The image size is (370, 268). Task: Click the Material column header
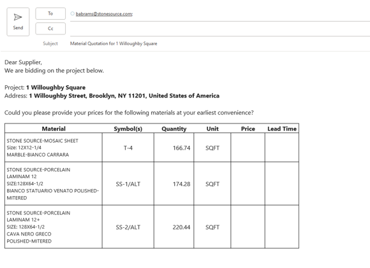pyautogui.click(x=54, y=129)
